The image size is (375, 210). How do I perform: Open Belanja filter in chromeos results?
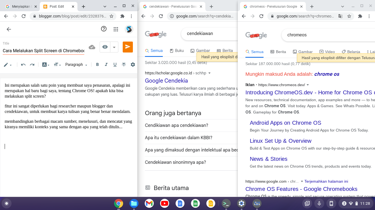(x=351, y=52)
